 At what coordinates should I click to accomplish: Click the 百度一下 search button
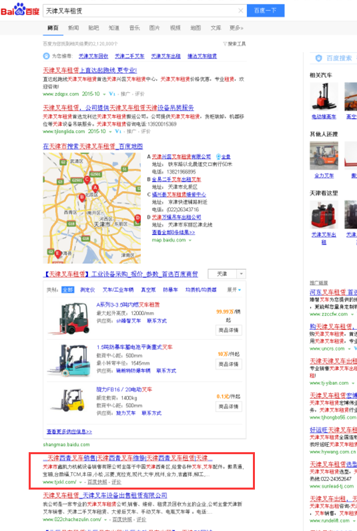266,11
